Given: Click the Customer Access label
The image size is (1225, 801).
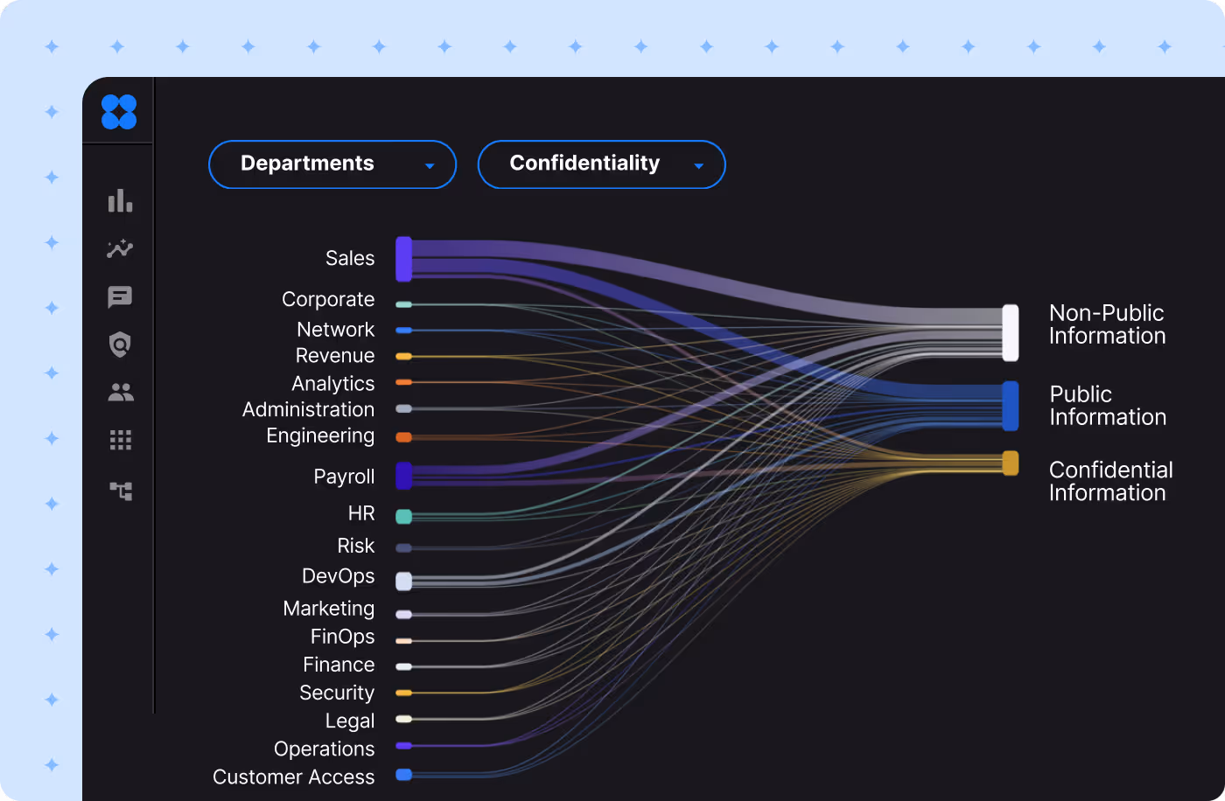Looking at the screenshot, I should pyautogui.click(x=293, y=777).
